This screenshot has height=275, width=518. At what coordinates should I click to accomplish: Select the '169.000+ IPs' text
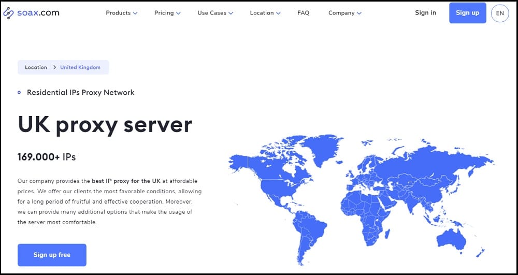tap(47, 157)
